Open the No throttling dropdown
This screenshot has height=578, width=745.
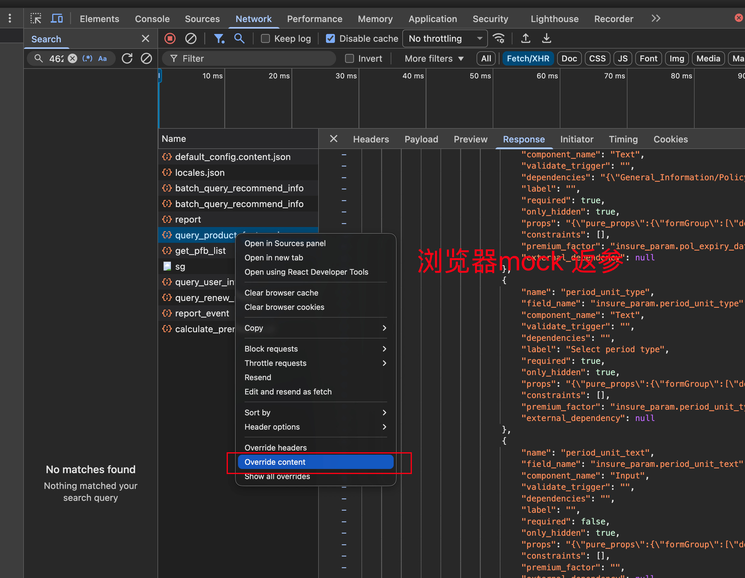click(445, 38)
